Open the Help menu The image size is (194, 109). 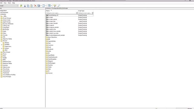[x=13, y=3]
